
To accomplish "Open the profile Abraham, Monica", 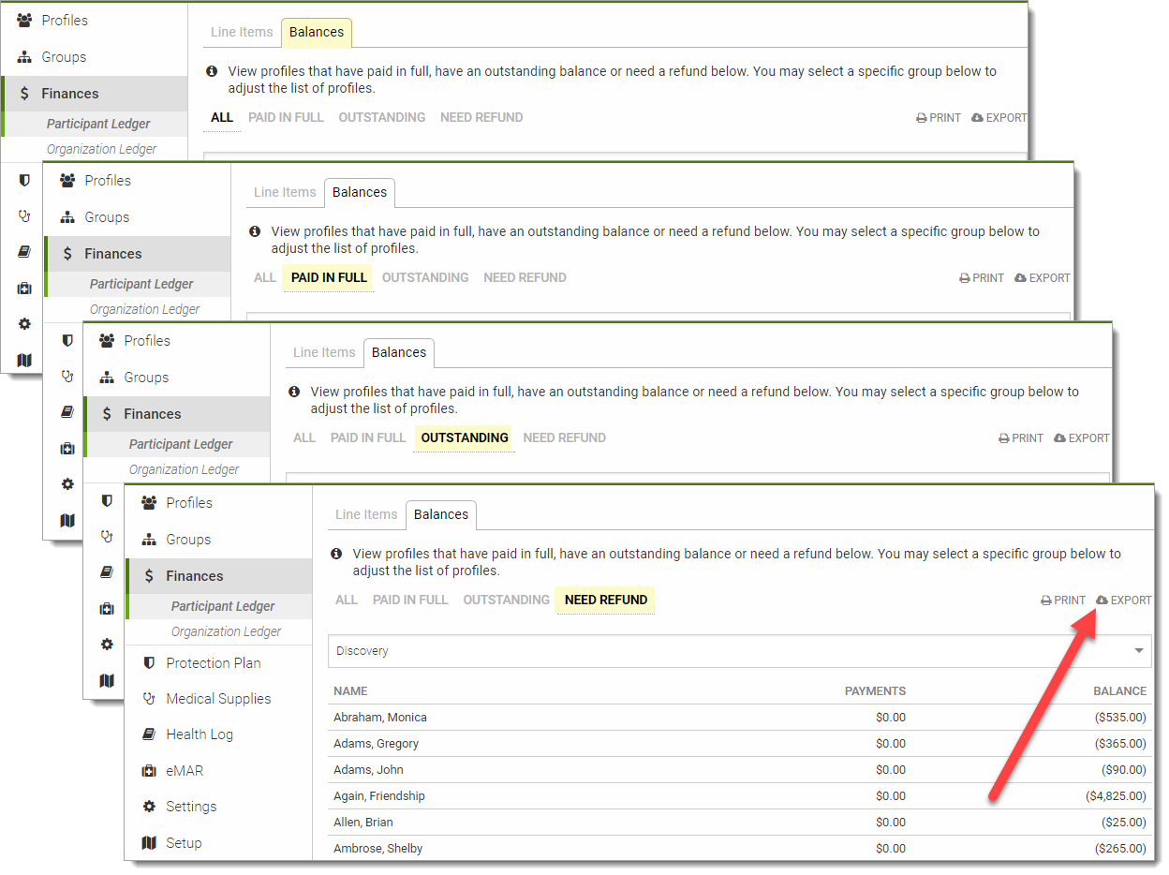I will tap(380, 718).
